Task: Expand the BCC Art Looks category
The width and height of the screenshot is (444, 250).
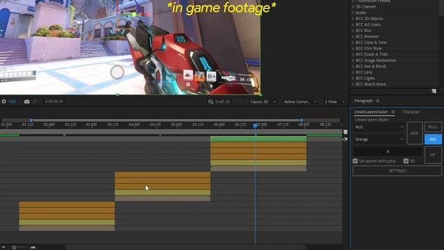Action: tap(353, 24)
